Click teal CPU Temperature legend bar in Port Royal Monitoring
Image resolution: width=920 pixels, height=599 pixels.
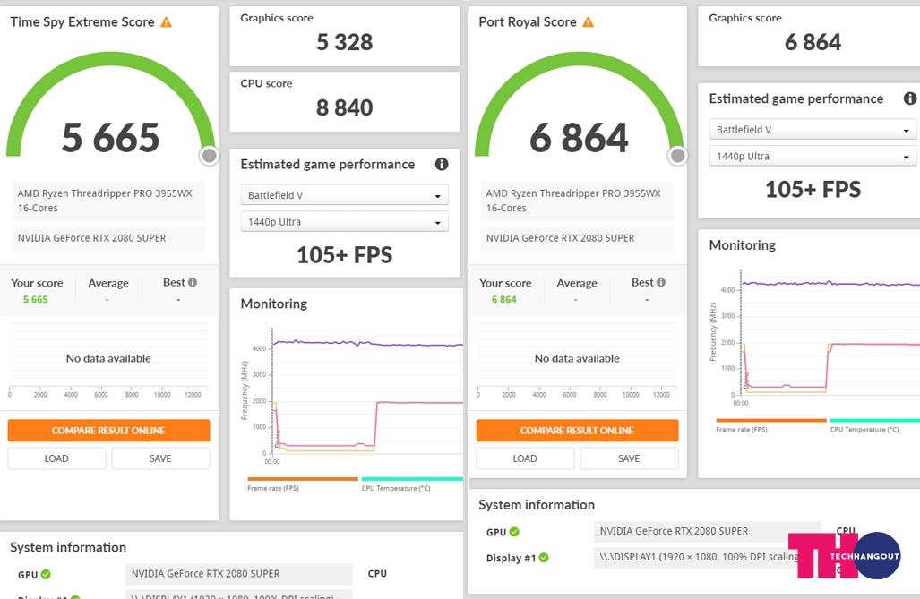pyautogui.click(x=875, y=420)
